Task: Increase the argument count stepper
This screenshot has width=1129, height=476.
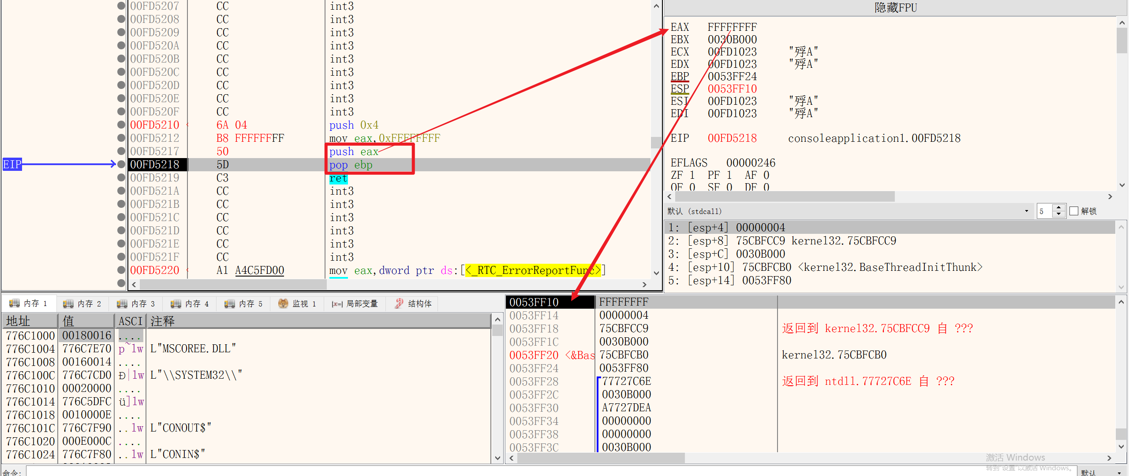Action: (1059, 208)
